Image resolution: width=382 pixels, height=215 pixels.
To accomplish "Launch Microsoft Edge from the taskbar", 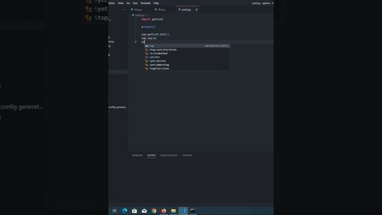I will click(x=125, y=211).
